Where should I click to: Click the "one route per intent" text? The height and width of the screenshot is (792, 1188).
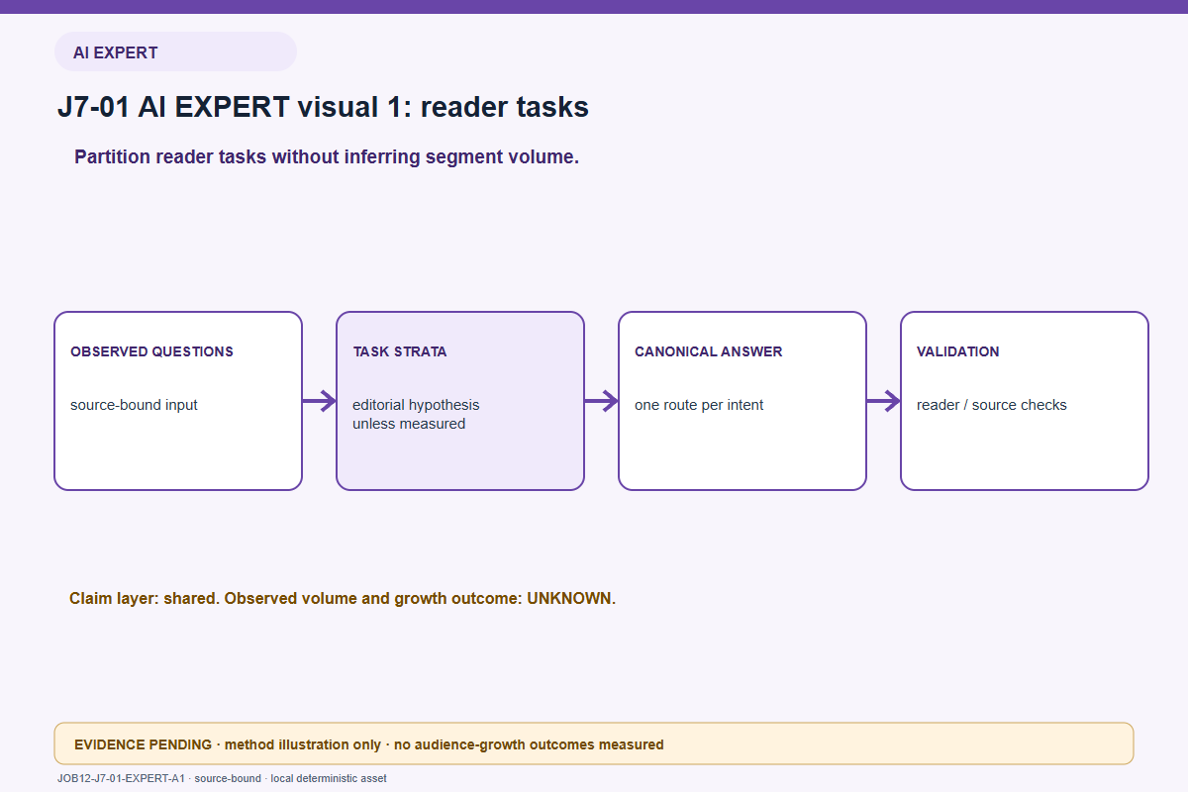coord(699,405)
